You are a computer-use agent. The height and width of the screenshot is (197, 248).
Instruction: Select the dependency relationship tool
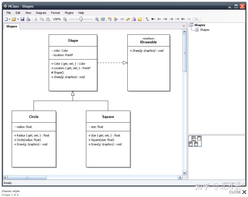(x=177, y=19)
